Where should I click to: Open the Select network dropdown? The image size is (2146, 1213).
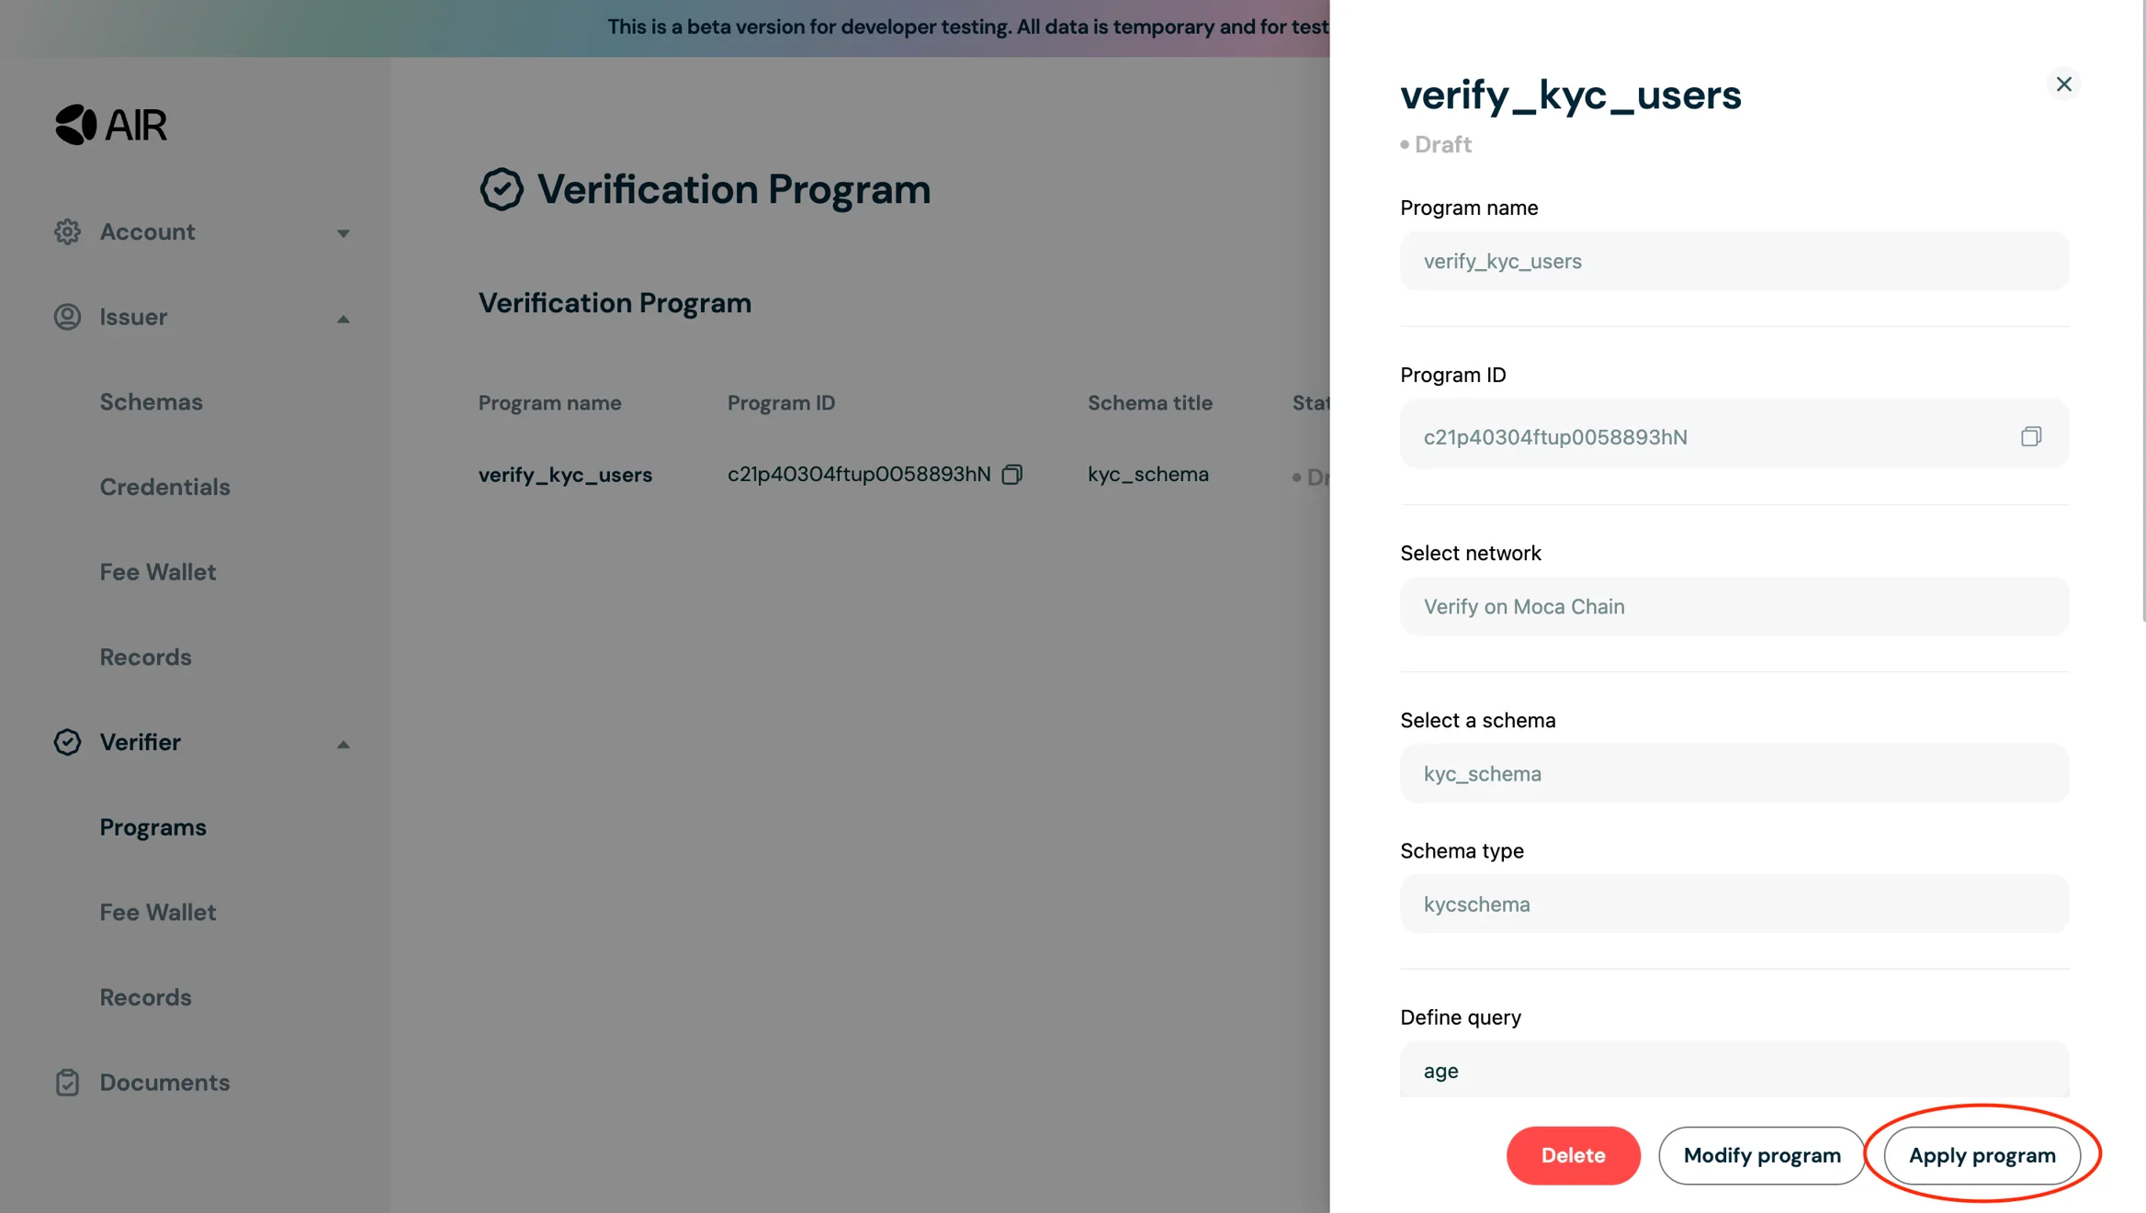pyautogui.click(x=1733, y=606)
